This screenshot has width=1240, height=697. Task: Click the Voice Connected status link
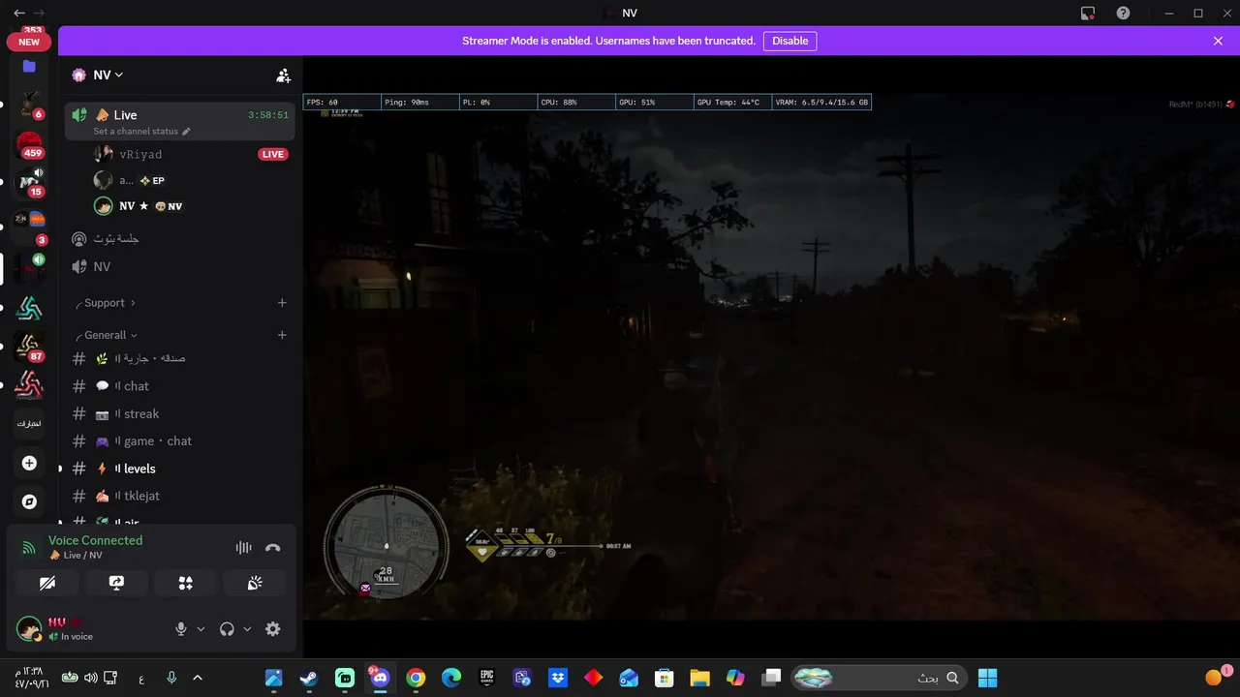click(96, 540)
